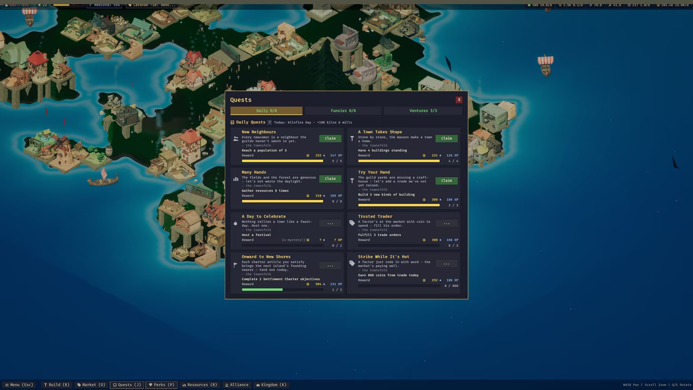Click the Trusted Trader tag icon
The width and height of the screenshot is (693, 390).
pyautogui.click(x=352, y=223)
